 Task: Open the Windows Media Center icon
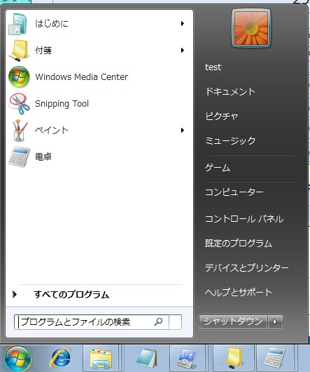19,77
